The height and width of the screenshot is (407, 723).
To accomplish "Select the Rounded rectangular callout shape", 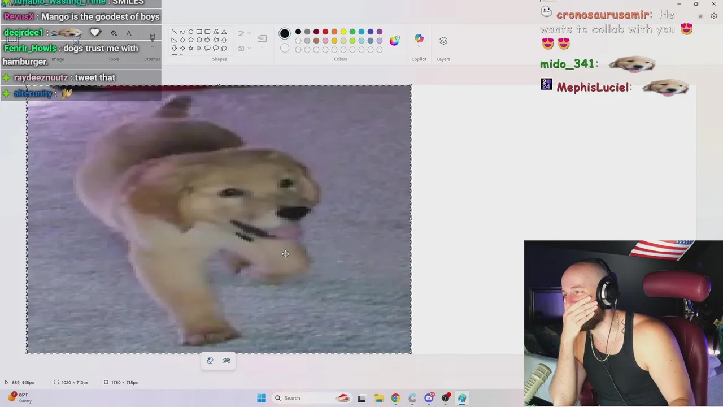I will 207,48.
